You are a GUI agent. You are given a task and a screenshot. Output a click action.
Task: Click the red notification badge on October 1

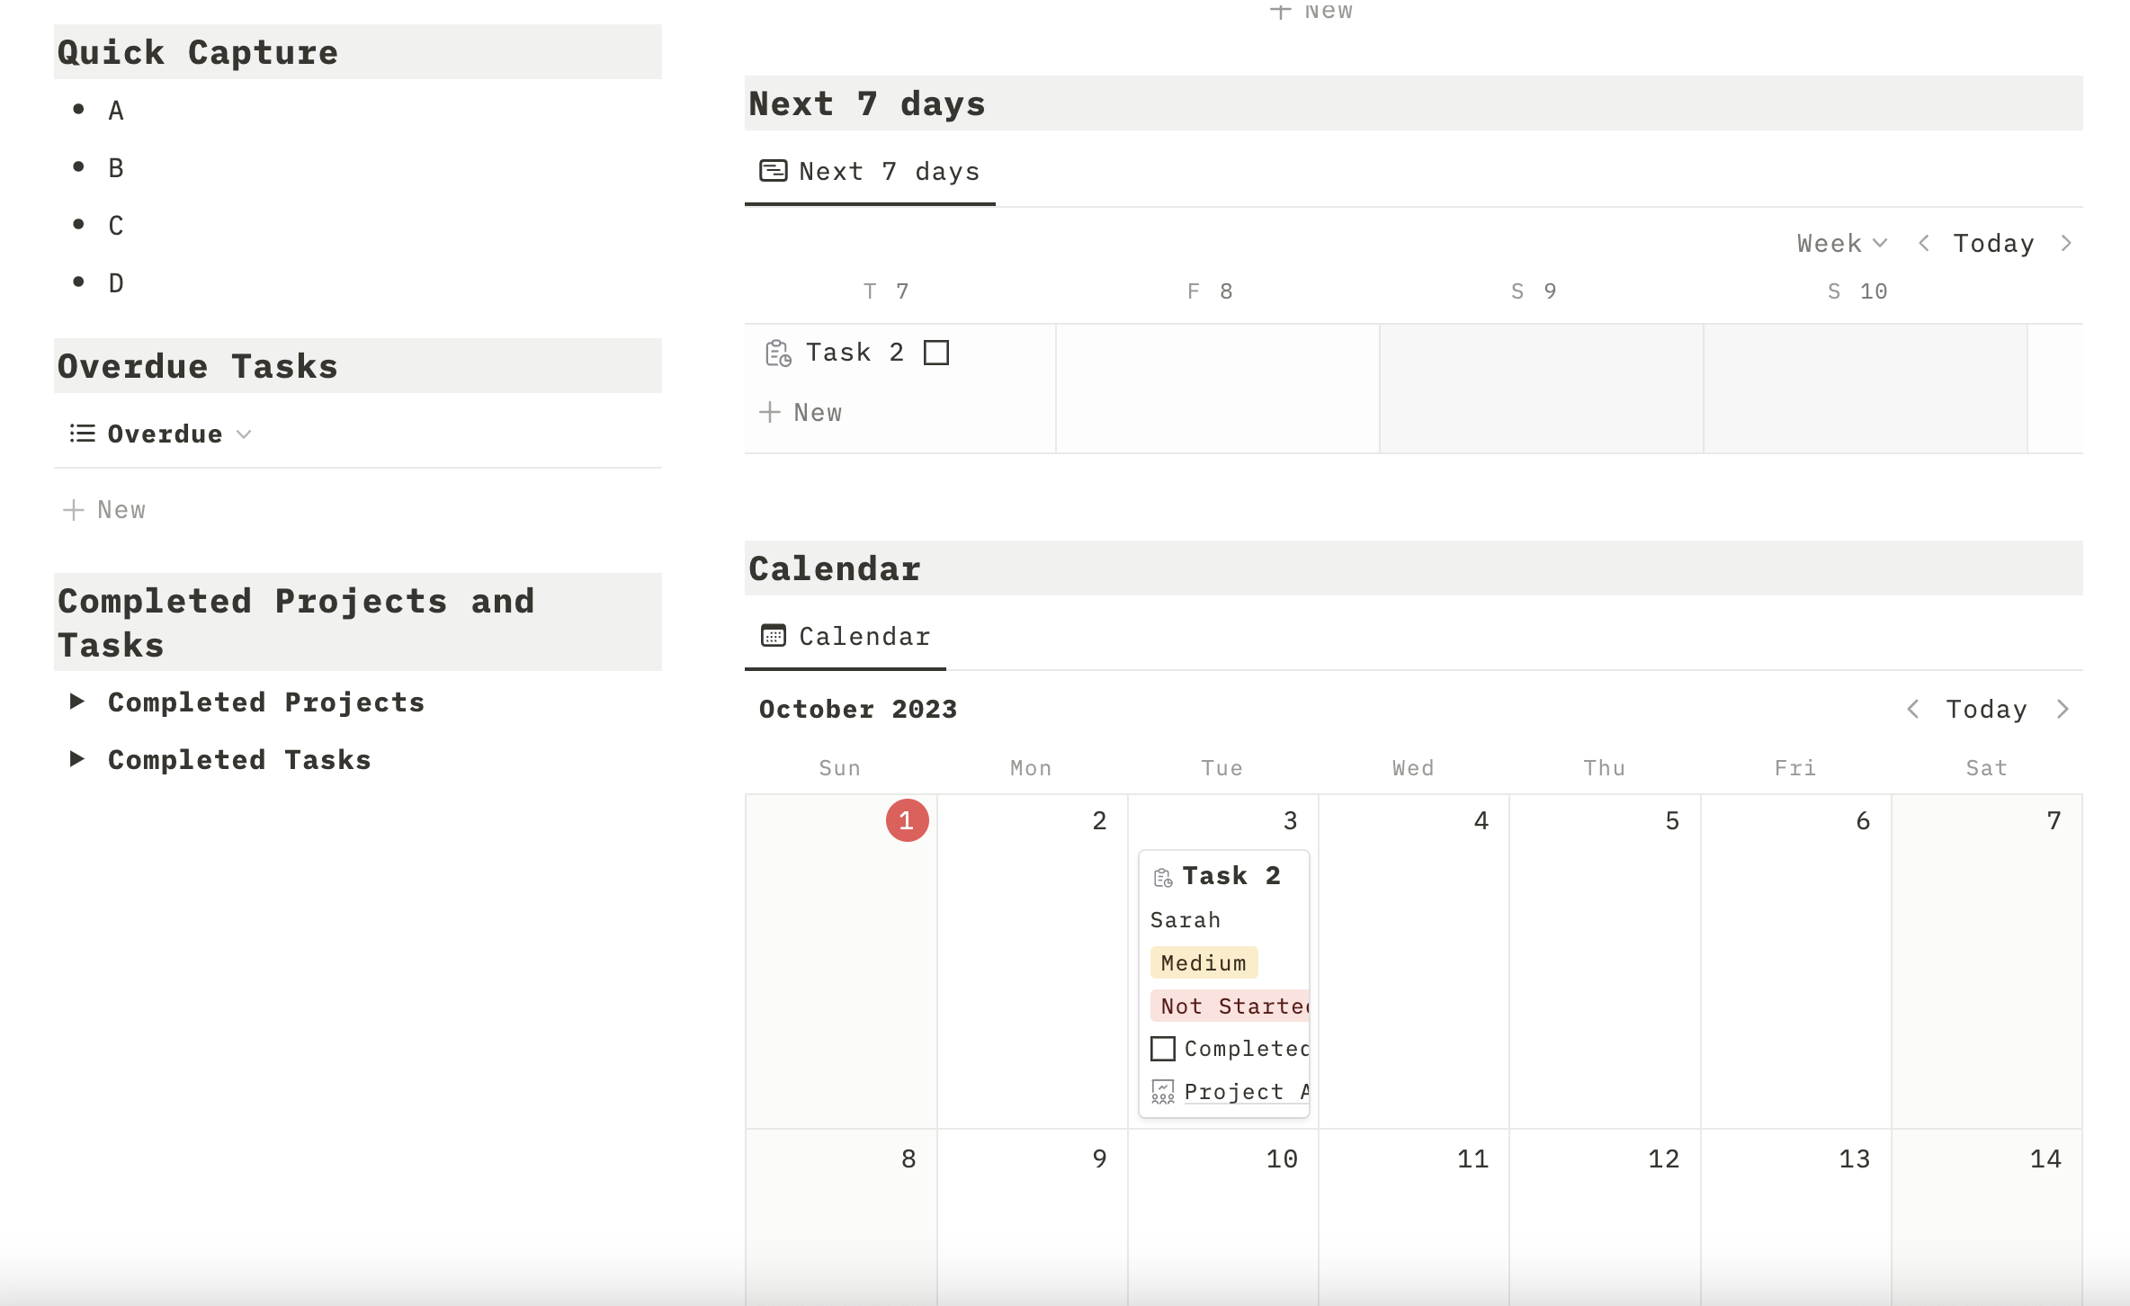click(907, 820)
